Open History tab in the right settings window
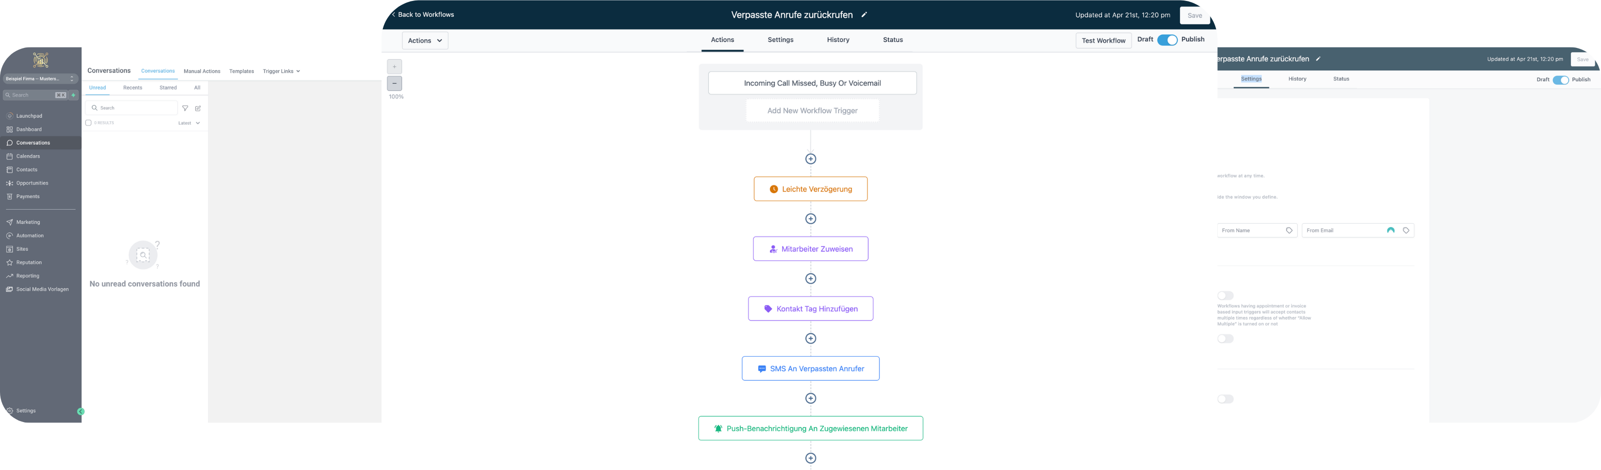The width and height of the screenshot is (1601, 470). [x=1297, y=79]
